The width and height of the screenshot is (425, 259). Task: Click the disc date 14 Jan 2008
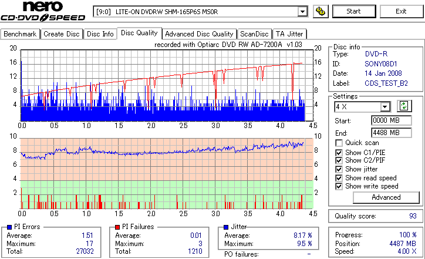[x=383, y=73]
